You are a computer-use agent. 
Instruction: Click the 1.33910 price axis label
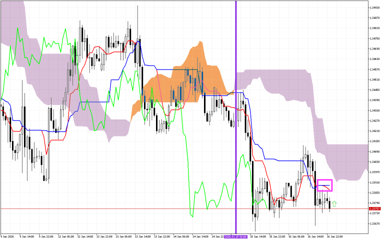click(375, 182)
